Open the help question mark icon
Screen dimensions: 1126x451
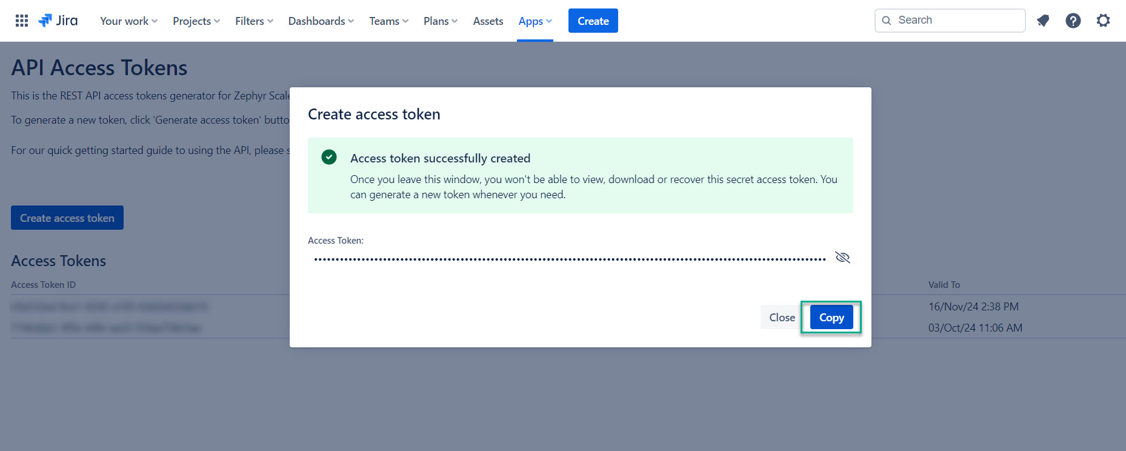1073,21
